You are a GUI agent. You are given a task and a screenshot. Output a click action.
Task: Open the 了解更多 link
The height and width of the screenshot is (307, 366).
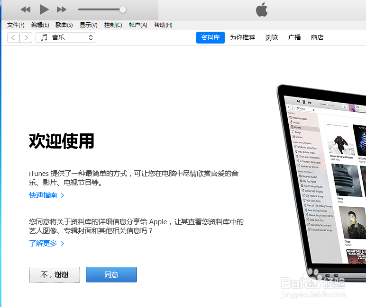tap(46, 244)
